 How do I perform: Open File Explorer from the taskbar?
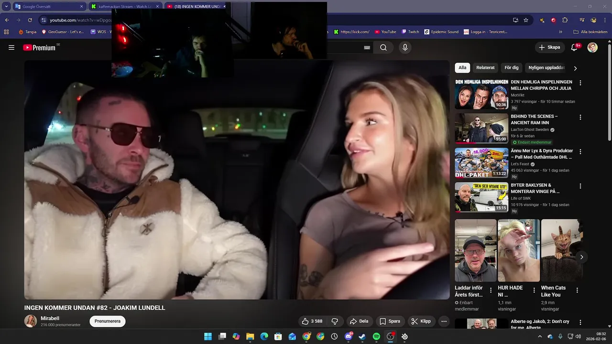(x=250, y=336)
